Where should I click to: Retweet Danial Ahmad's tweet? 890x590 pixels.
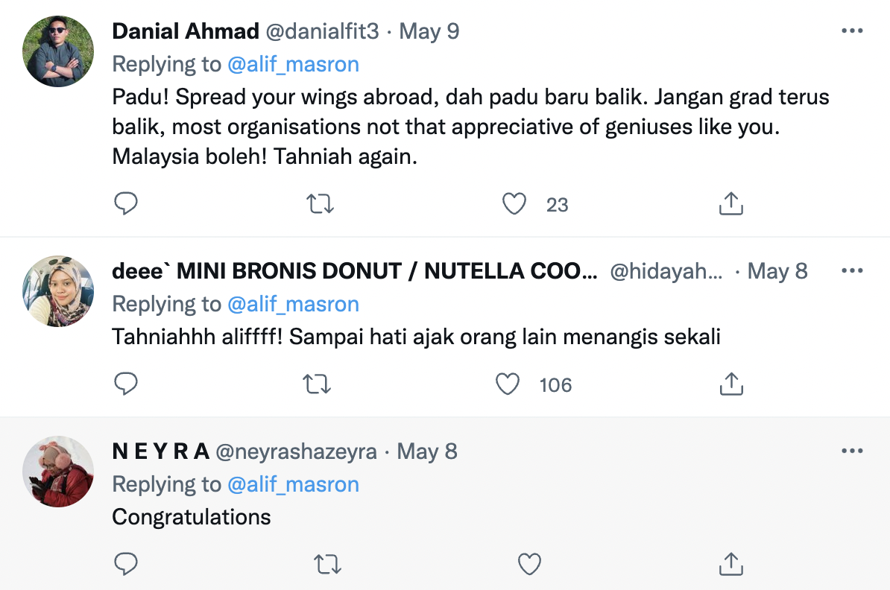[321, 203]
